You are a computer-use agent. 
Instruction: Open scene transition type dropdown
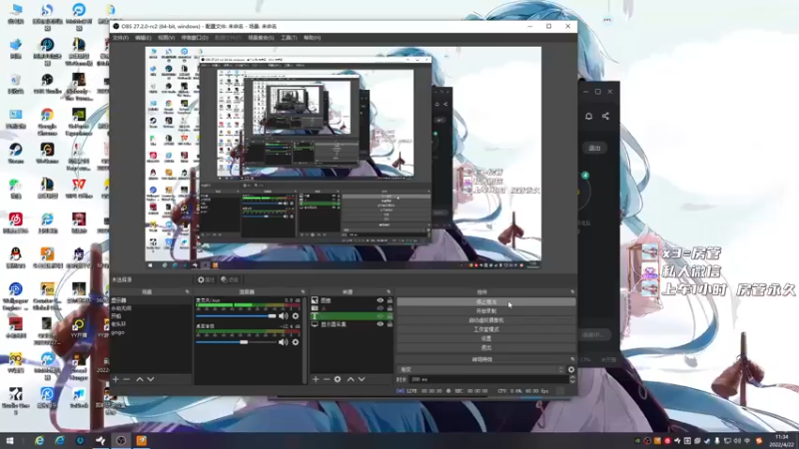click(x=481, y=369)
